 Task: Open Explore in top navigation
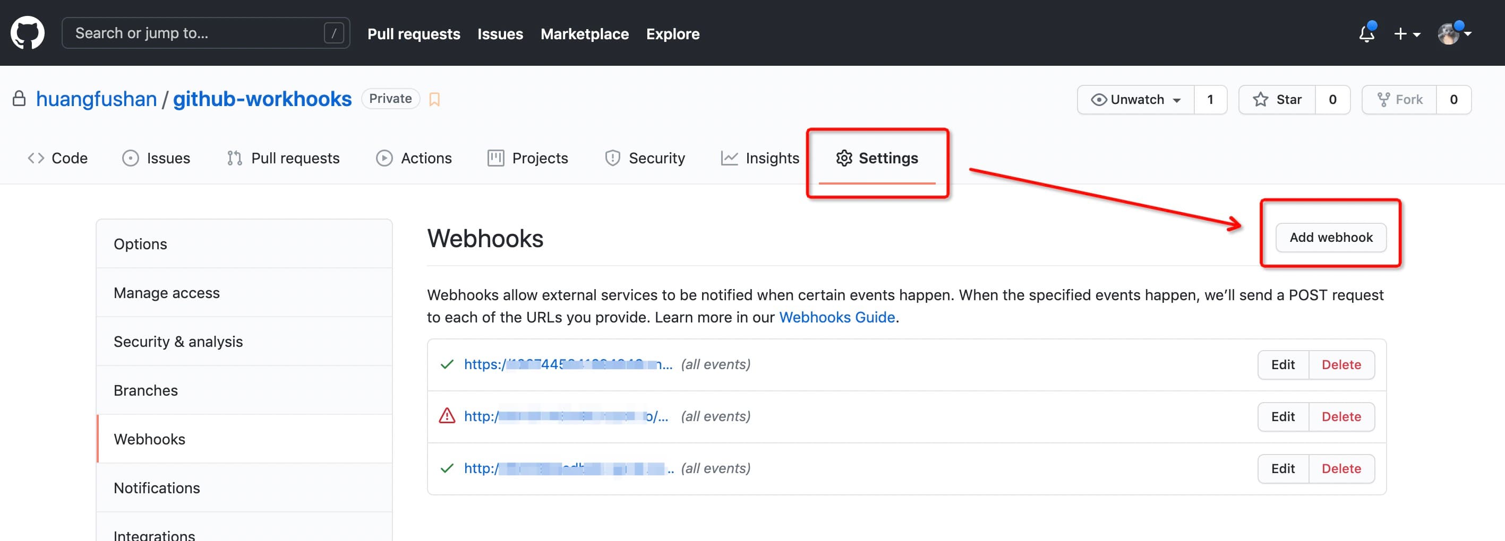pos(672,34)
